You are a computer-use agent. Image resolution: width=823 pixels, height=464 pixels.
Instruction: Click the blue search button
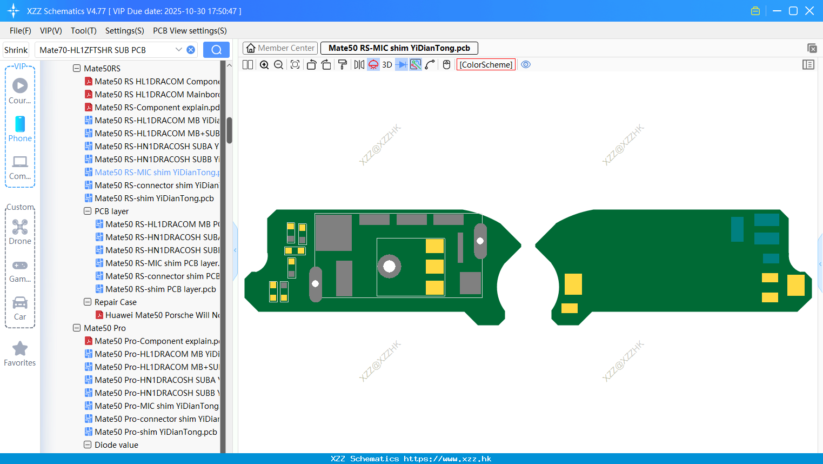216,50
